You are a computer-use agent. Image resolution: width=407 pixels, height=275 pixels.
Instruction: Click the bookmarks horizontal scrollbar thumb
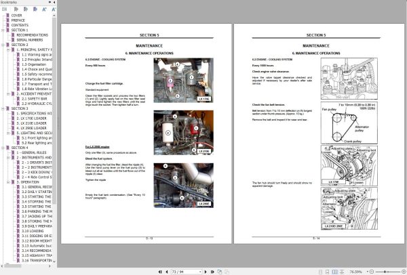(x=13, y=266)
